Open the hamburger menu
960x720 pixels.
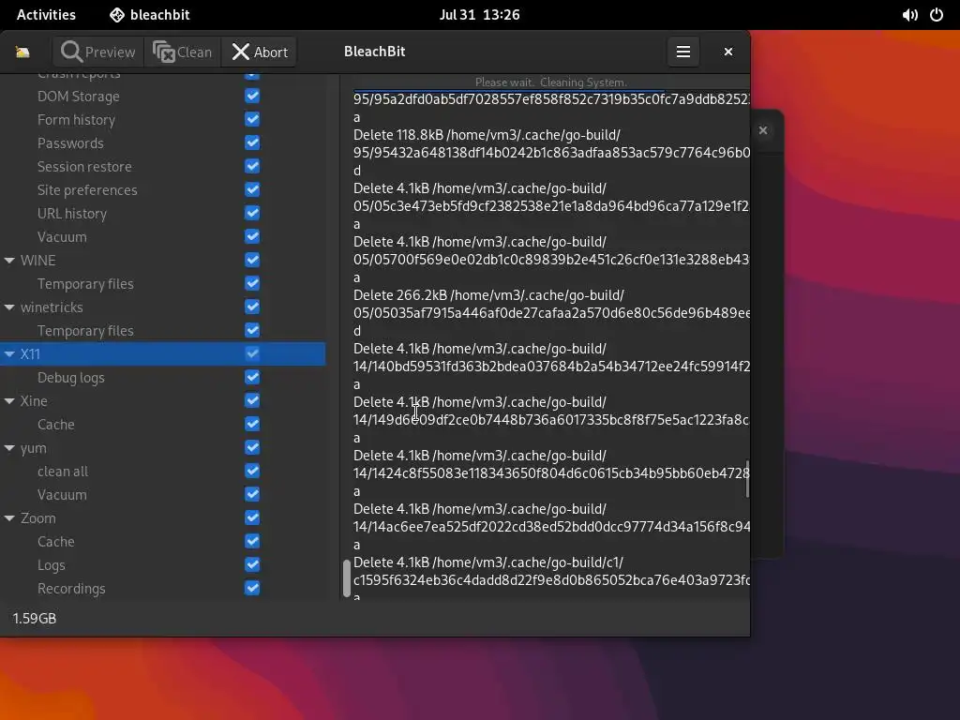point(683,52)
